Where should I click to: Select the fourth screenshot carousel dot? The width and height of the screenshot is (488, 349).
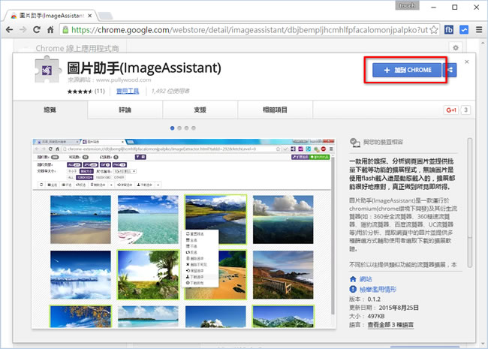point(194,128)
